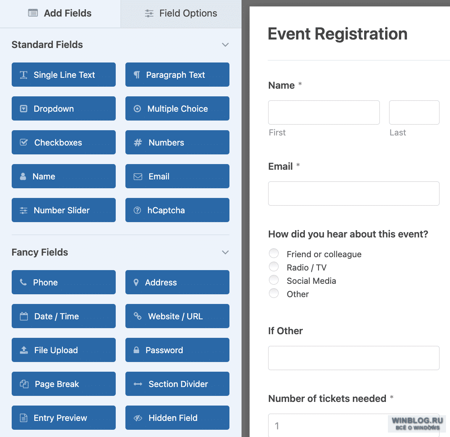Click the Password lock icon
Screen dimensions: 450x437
pos(136,350)
